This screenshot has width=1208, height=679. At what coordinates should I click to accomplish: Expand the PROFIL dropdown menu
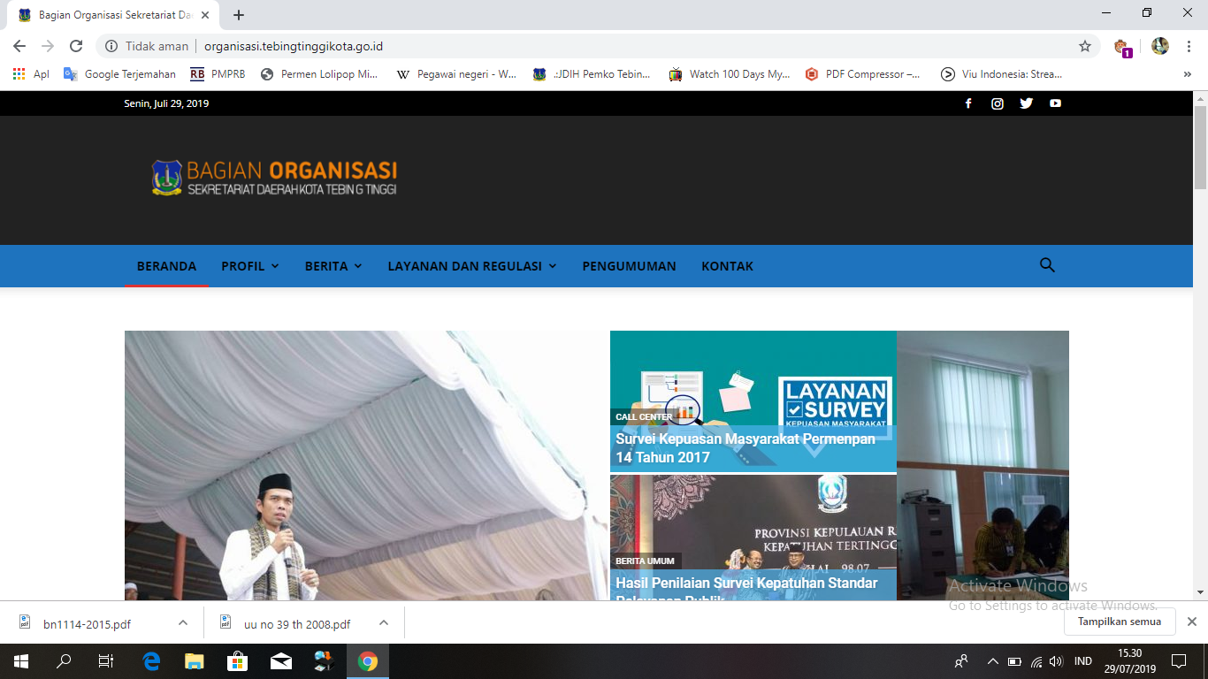[250, 266]
